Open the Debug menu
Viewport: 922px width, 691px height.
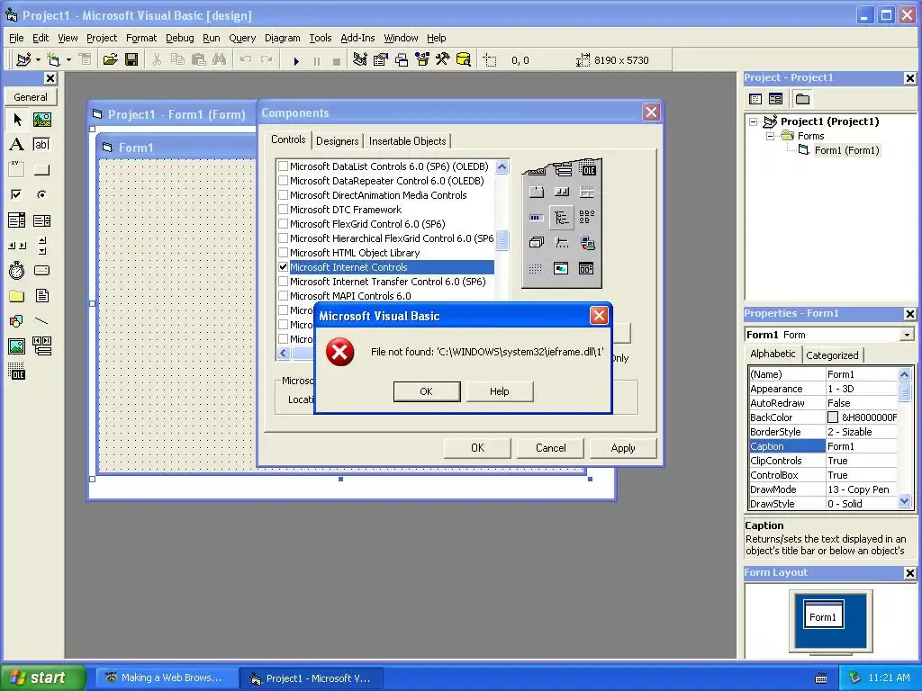point(179,38)
